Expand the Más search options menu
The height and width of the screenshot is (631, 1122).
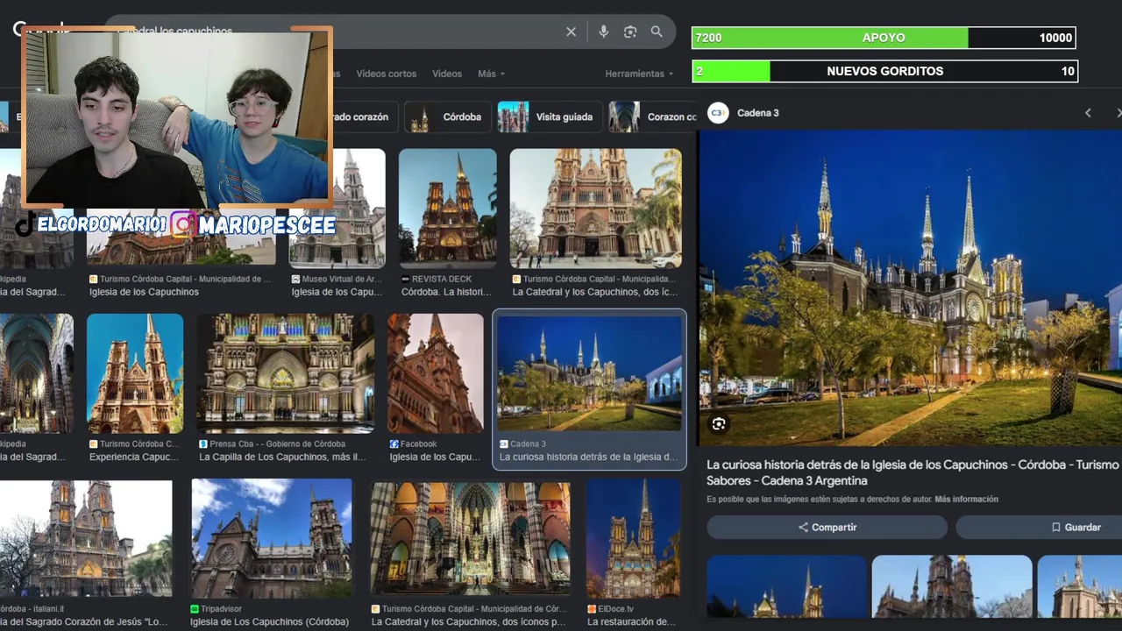tap(490, 74)
